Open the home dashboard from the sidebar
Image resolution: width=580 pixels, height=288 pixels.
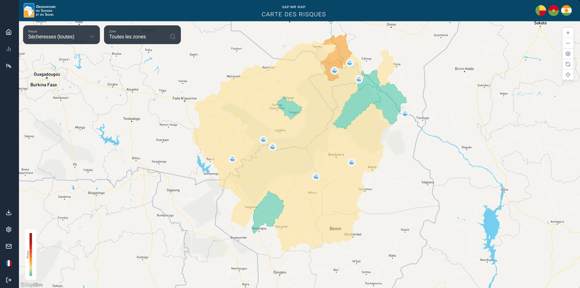pyautogui.click(x=9, y=32)
